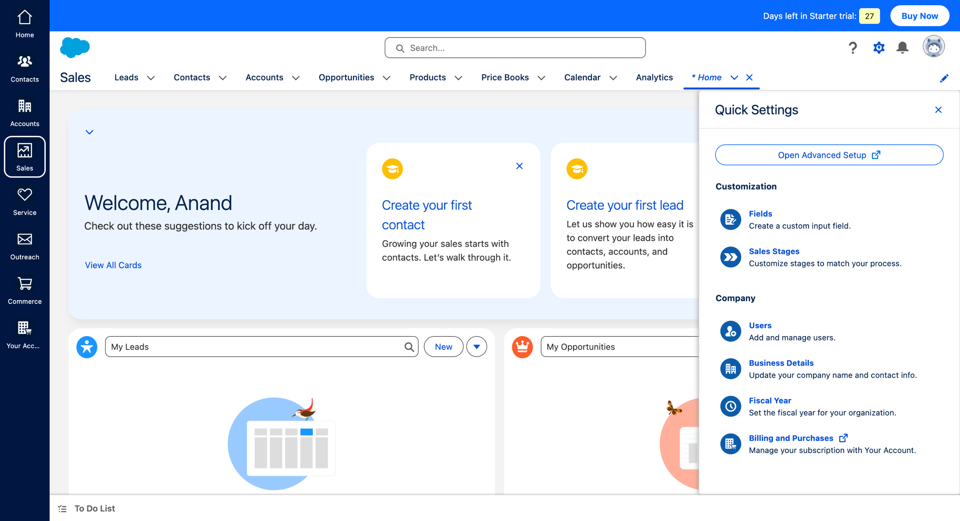960x521 pixels.
Task: Open the user avatar profile menu
Action: pos(933,47)
